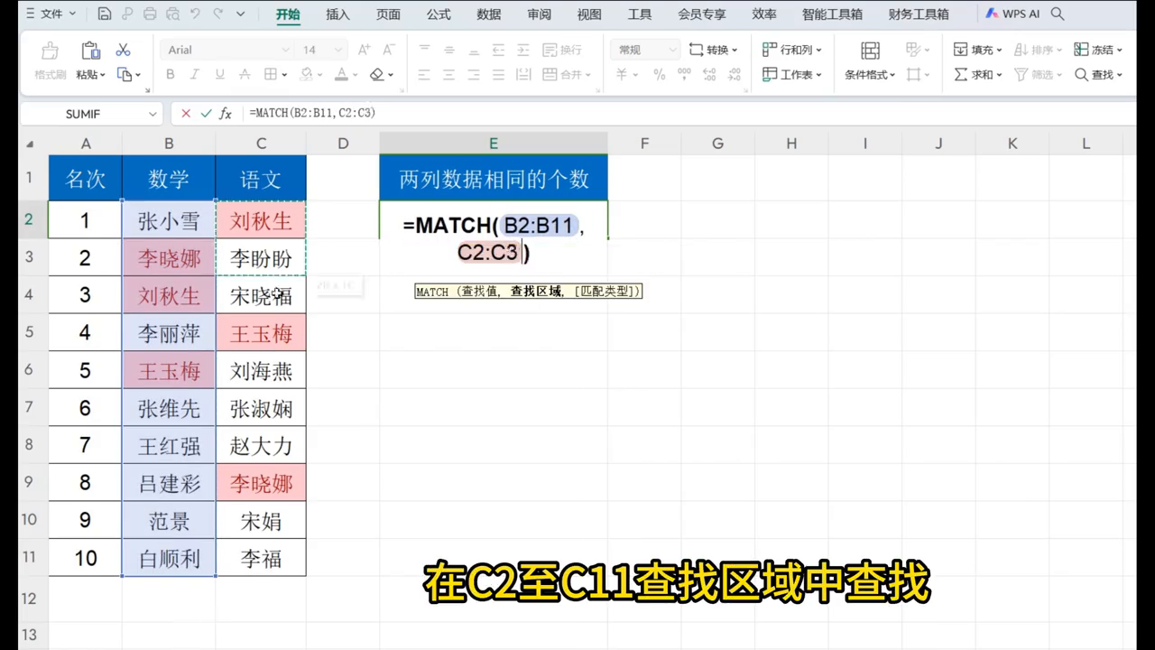This screenshot has width=1155, height=650.
Task: Click the 求和 AutoSum button
Action: (978, 75)
